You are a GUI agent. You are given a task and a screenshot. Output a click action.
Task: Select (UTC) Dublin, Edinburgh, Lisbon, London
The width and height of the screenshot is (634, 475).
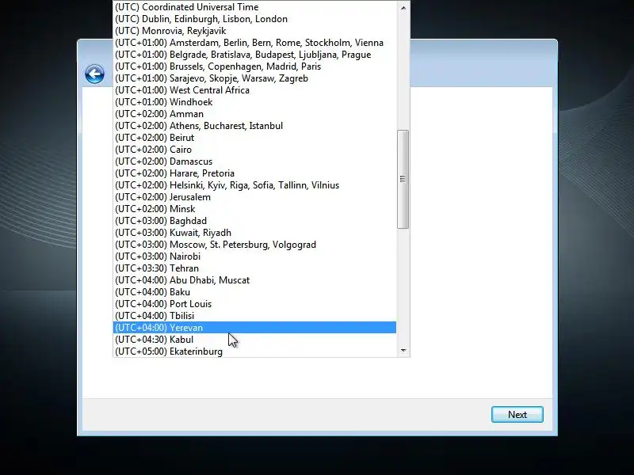(254, 19)
